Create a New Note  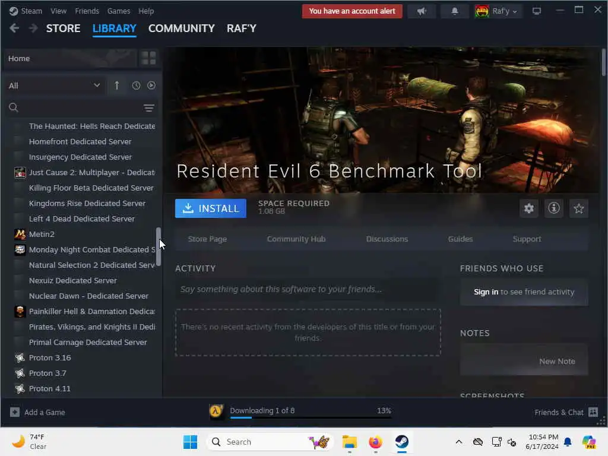point(557,361)
